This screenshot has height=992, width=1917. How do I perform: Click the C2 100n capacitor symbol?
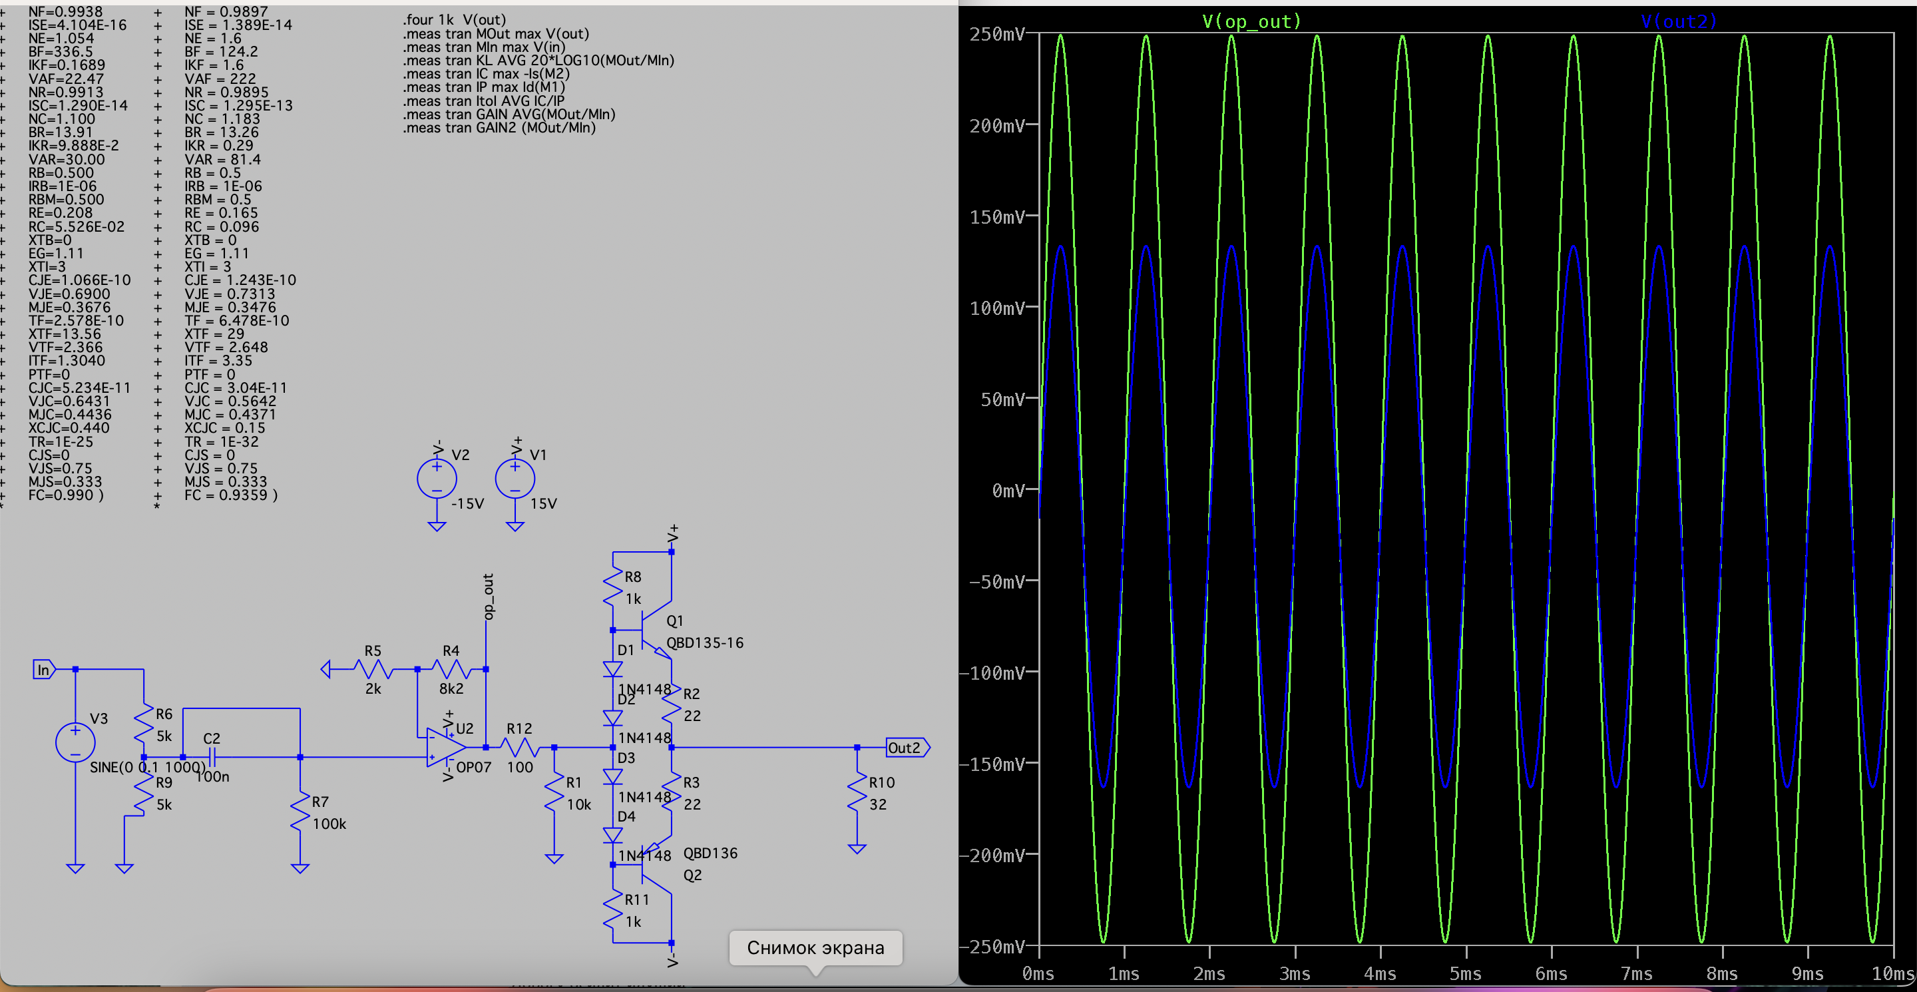click(212, 758)
